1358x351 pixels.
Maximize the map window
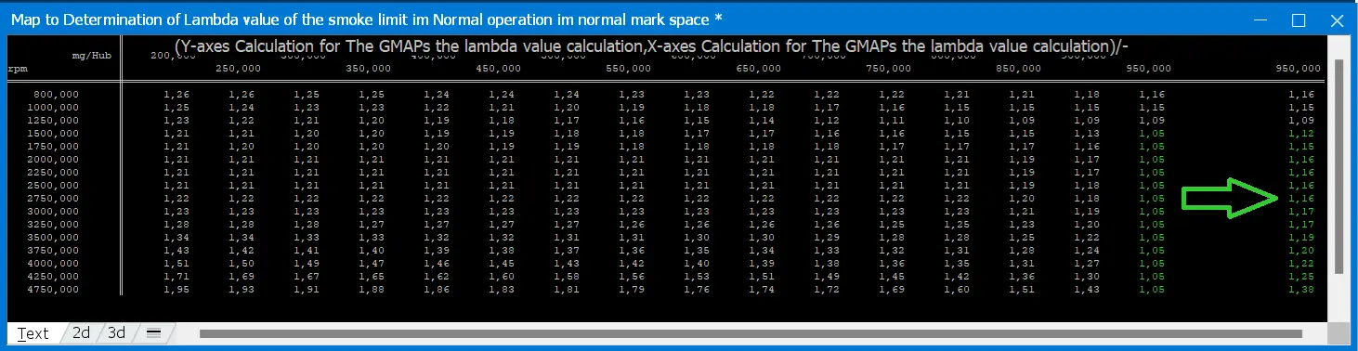point(1299,19)
